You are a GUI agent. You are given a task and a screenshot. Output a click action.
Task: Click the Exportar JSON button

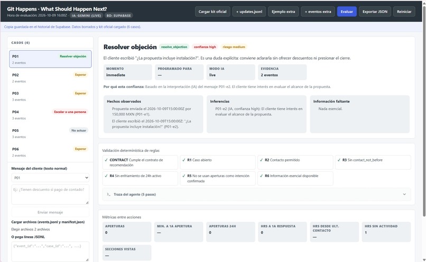click(375, 12)
